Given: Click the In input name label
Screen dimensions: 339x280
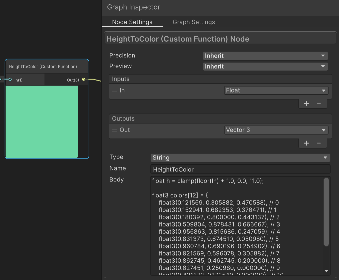Looking at the screenshot, I should click(x=122, y=90).
